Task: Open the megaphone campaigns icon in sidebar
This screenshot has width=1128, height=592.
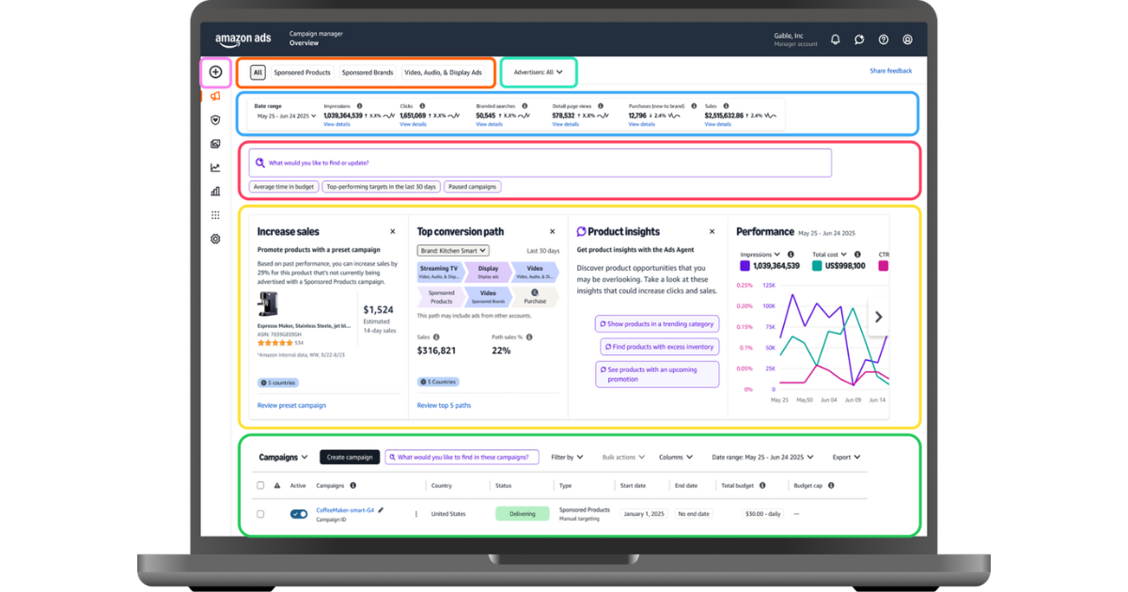Action: coord(215,96)
